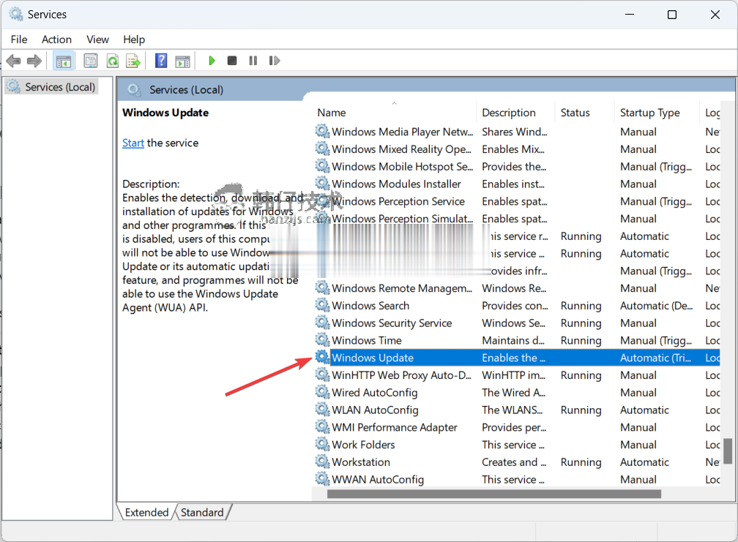
Task: Switch to the Standard tab
Action: tap(202, 513)
